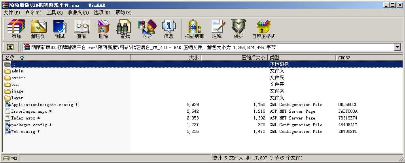Click the Web.config file icon
The width and height of the screenshot is (405, 163).
click(x=8, y=131)
